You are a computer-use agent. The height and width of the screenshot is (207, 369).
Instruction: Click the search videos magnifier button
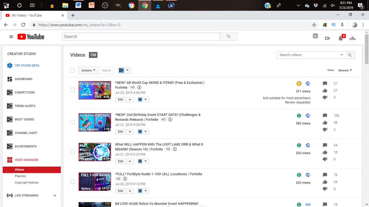click(350, 55)
